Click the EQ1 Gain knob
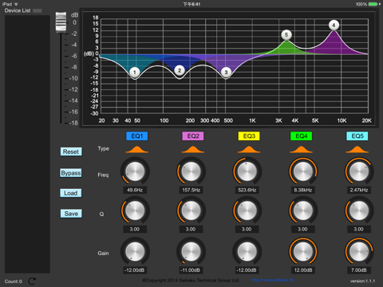Image resolution: width=383 pixels, height=287 pixels. coord(135,251)
